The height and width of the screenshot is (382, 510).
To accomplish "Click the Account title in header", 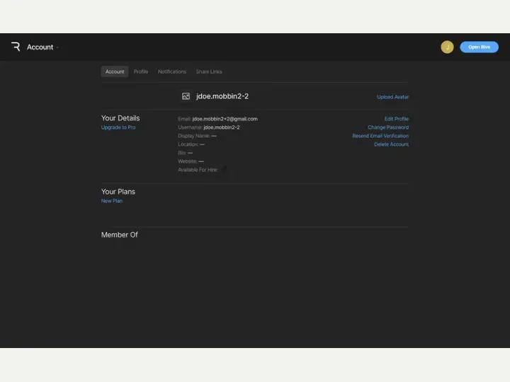I will point(40,47).
